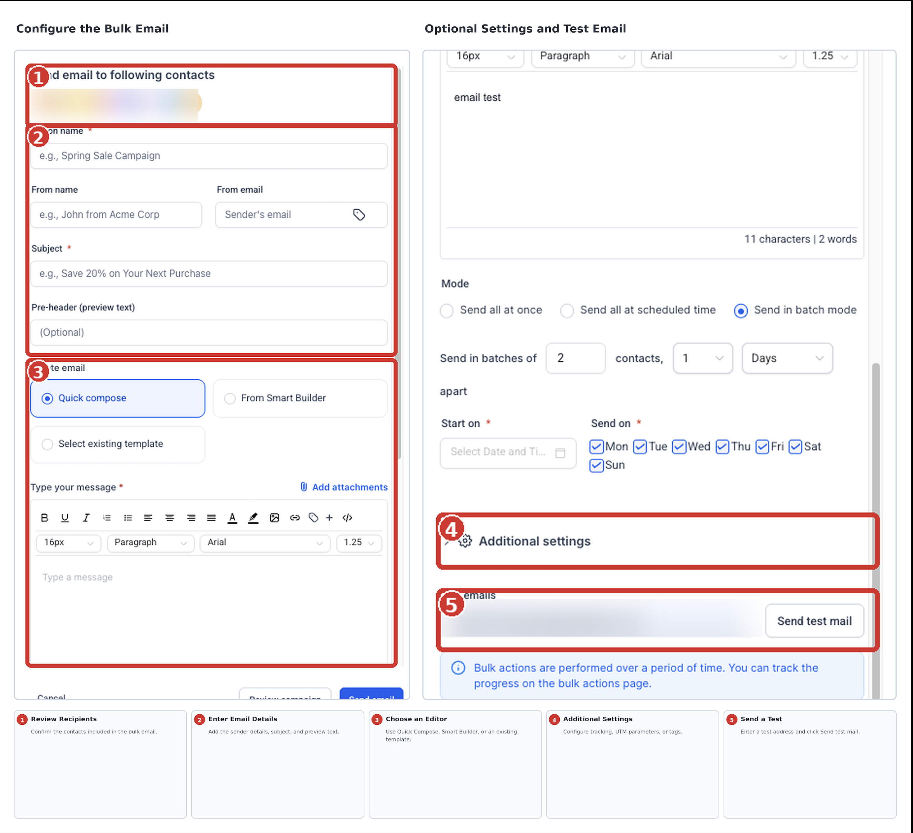Select the From Smart Builder option

point(300,398)
